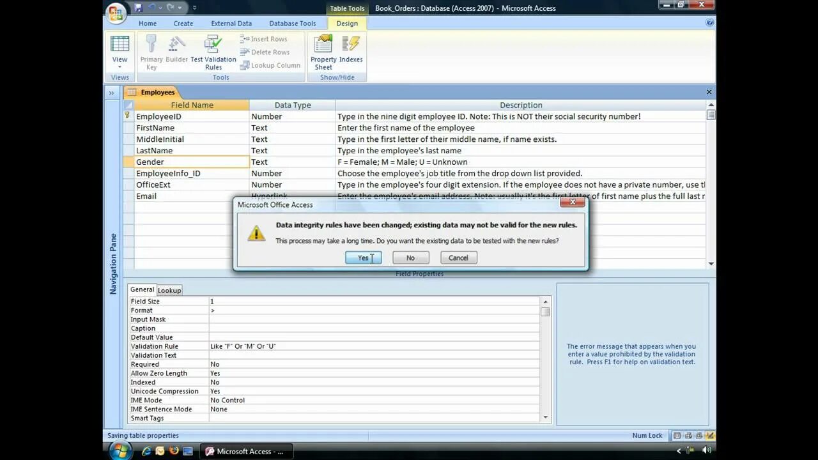Switch to Datasheet View from status bar
818x460 pixels.
coord(677,436)
